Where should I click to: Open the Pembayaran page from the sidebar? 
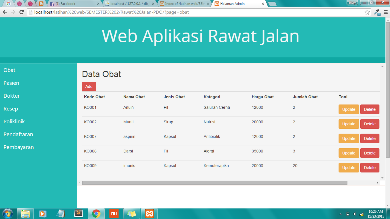coord(18,147)
